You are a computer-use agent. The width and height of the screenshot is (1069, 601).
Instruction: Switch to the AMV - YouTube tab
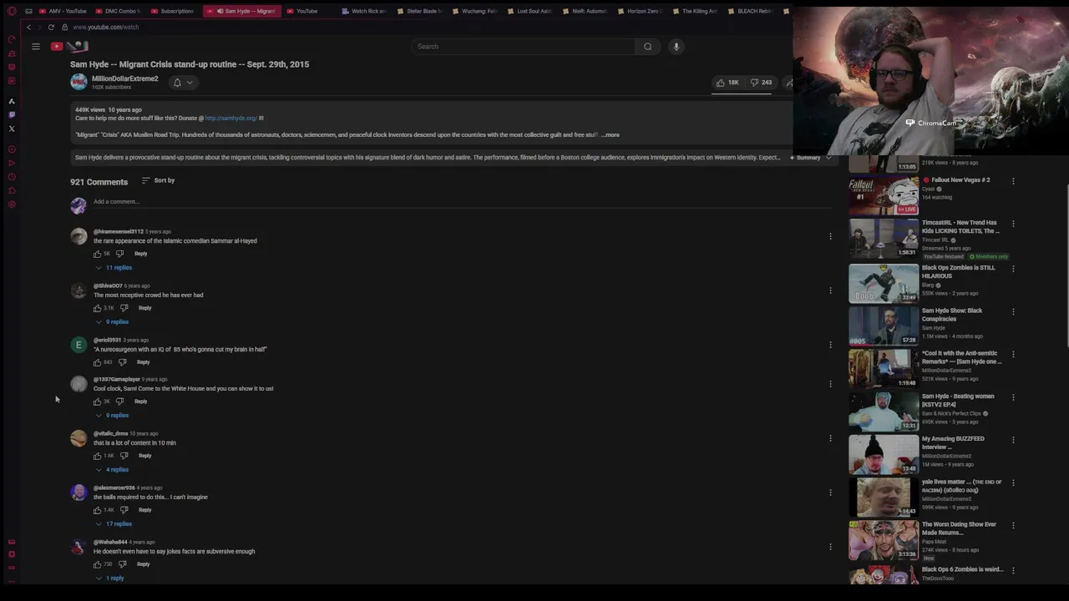63,11
